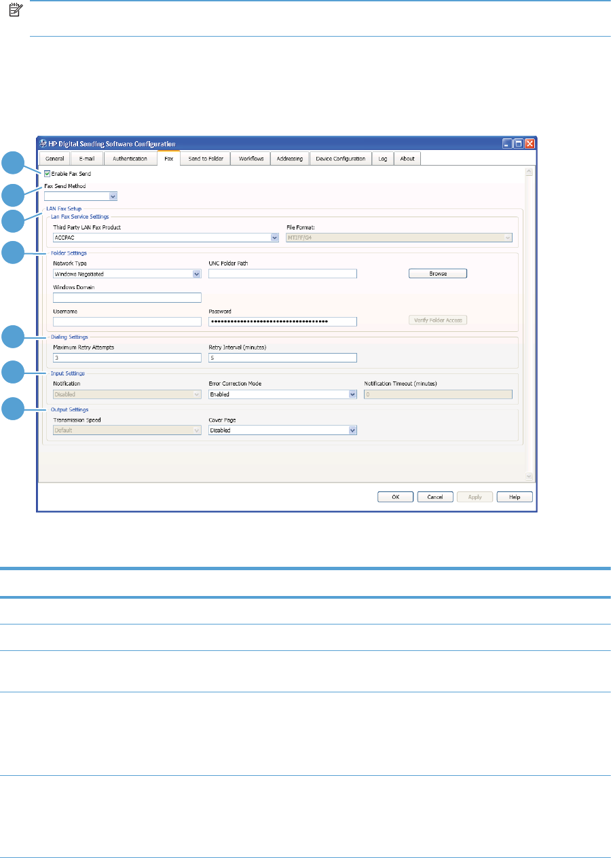Image resolution: width=611 pixels, height=858 pixels.
Task: Switch to the Workflows tab
Action: [x=251, y=159]
